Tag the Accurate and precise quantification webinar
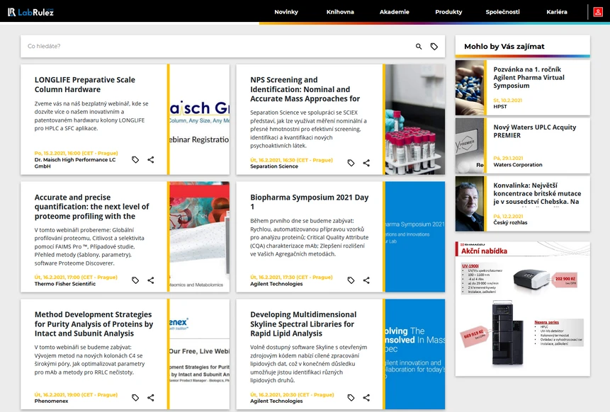The image size is (610, 412). pyautogui.click(x=135, y=280)
